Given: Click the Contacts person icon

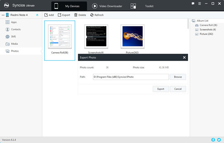Looking at the screenshot, I should click(7, 29).
